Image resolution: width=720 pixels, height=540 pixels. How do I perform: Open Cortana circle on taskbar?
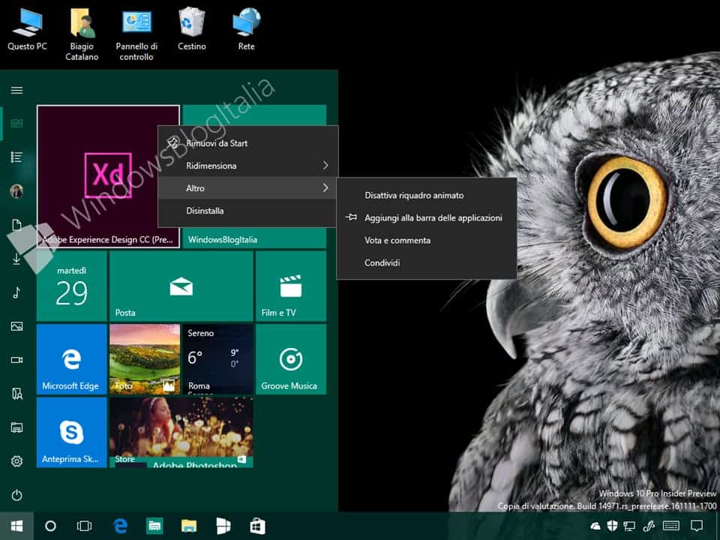[x=50, y=526]
